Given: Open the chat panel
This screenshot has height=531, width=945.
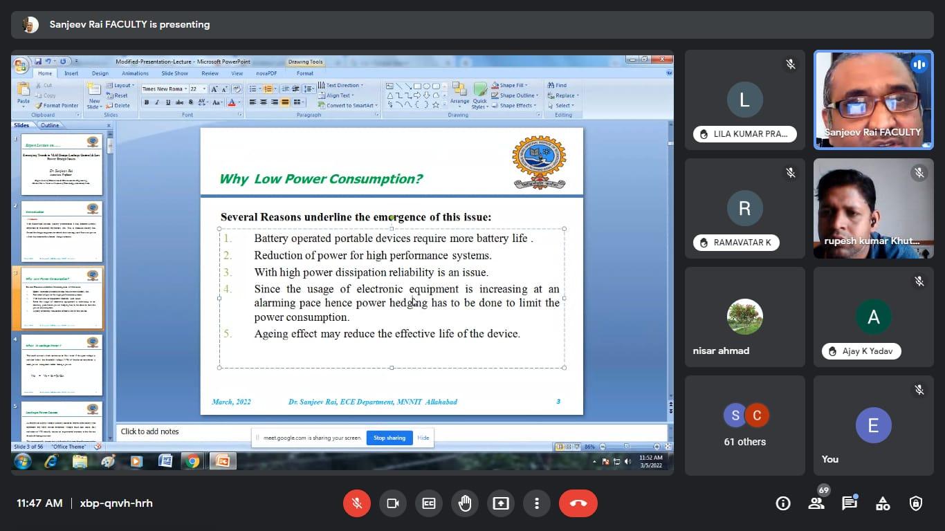Looking at the screenshot, I should (850, 503).
